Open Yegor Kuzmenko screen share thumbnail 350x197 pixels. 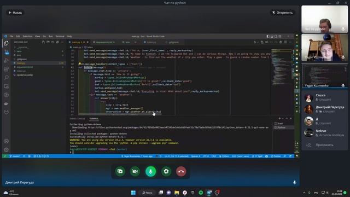(324, 76)
